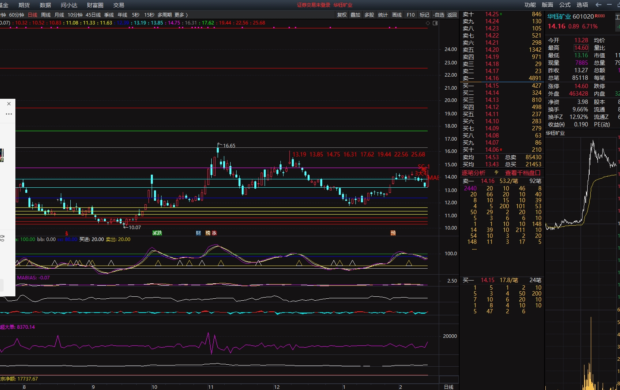This screenshot has height=390, width=620.
Task: Click the blue 财 event marker
Action: click(198, 233)
